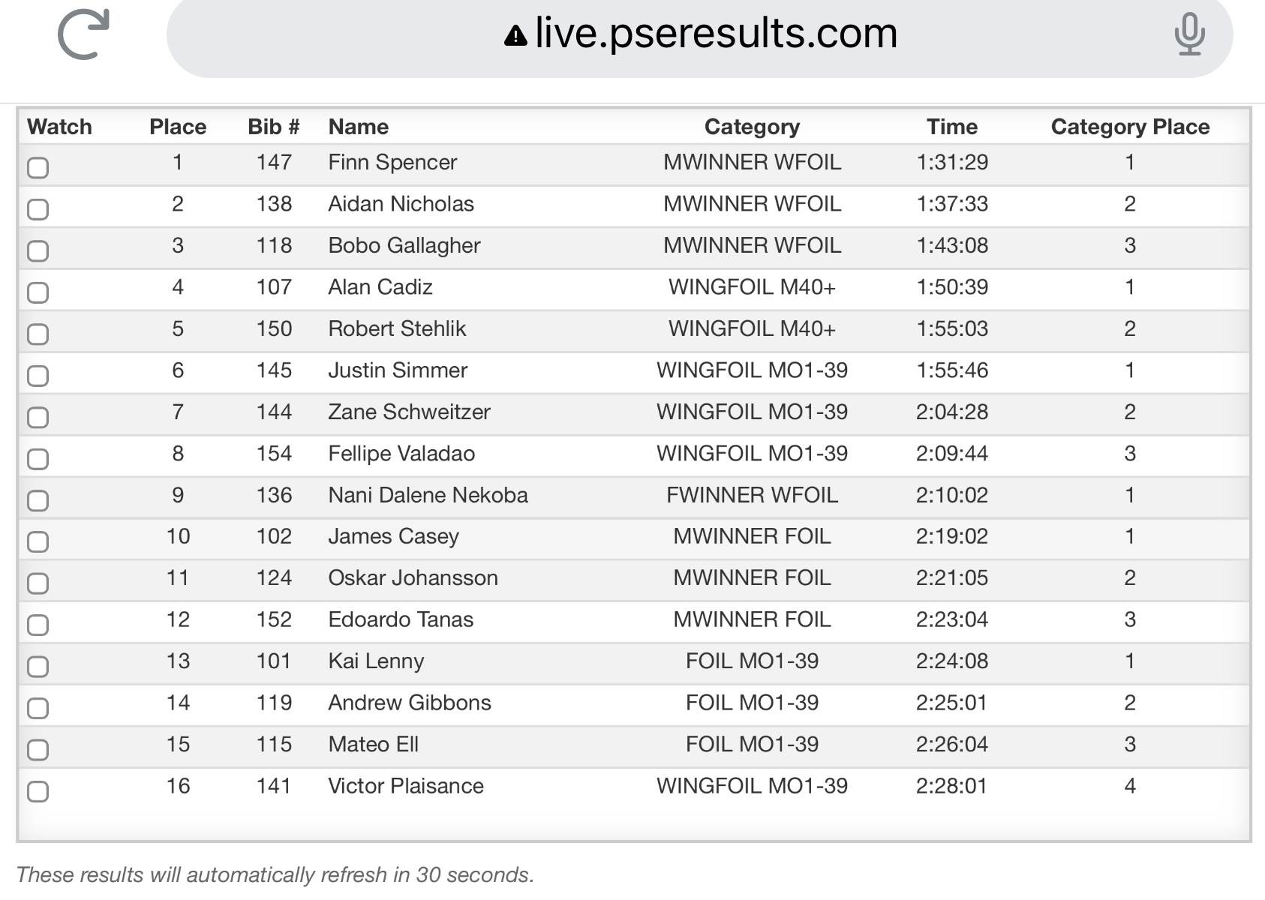Check Watch for Victor Plaisance
This screenshot has width=1265, height=900.
point(38,791)
